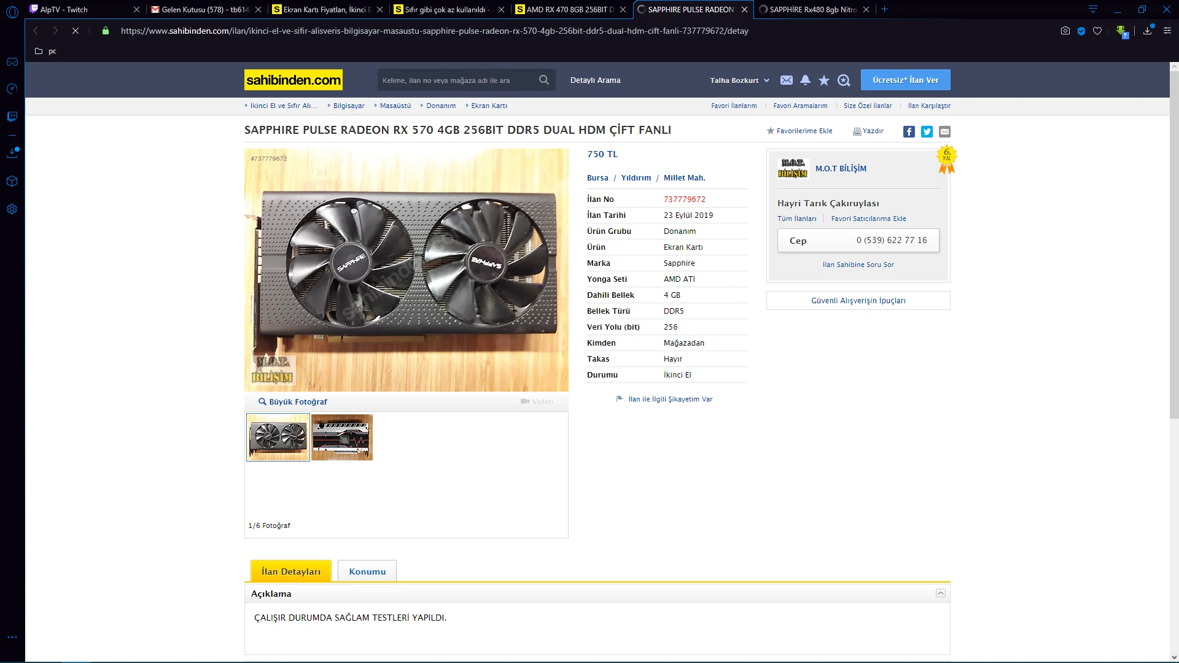Open the notifications bell icon

[x=805, y=80]
